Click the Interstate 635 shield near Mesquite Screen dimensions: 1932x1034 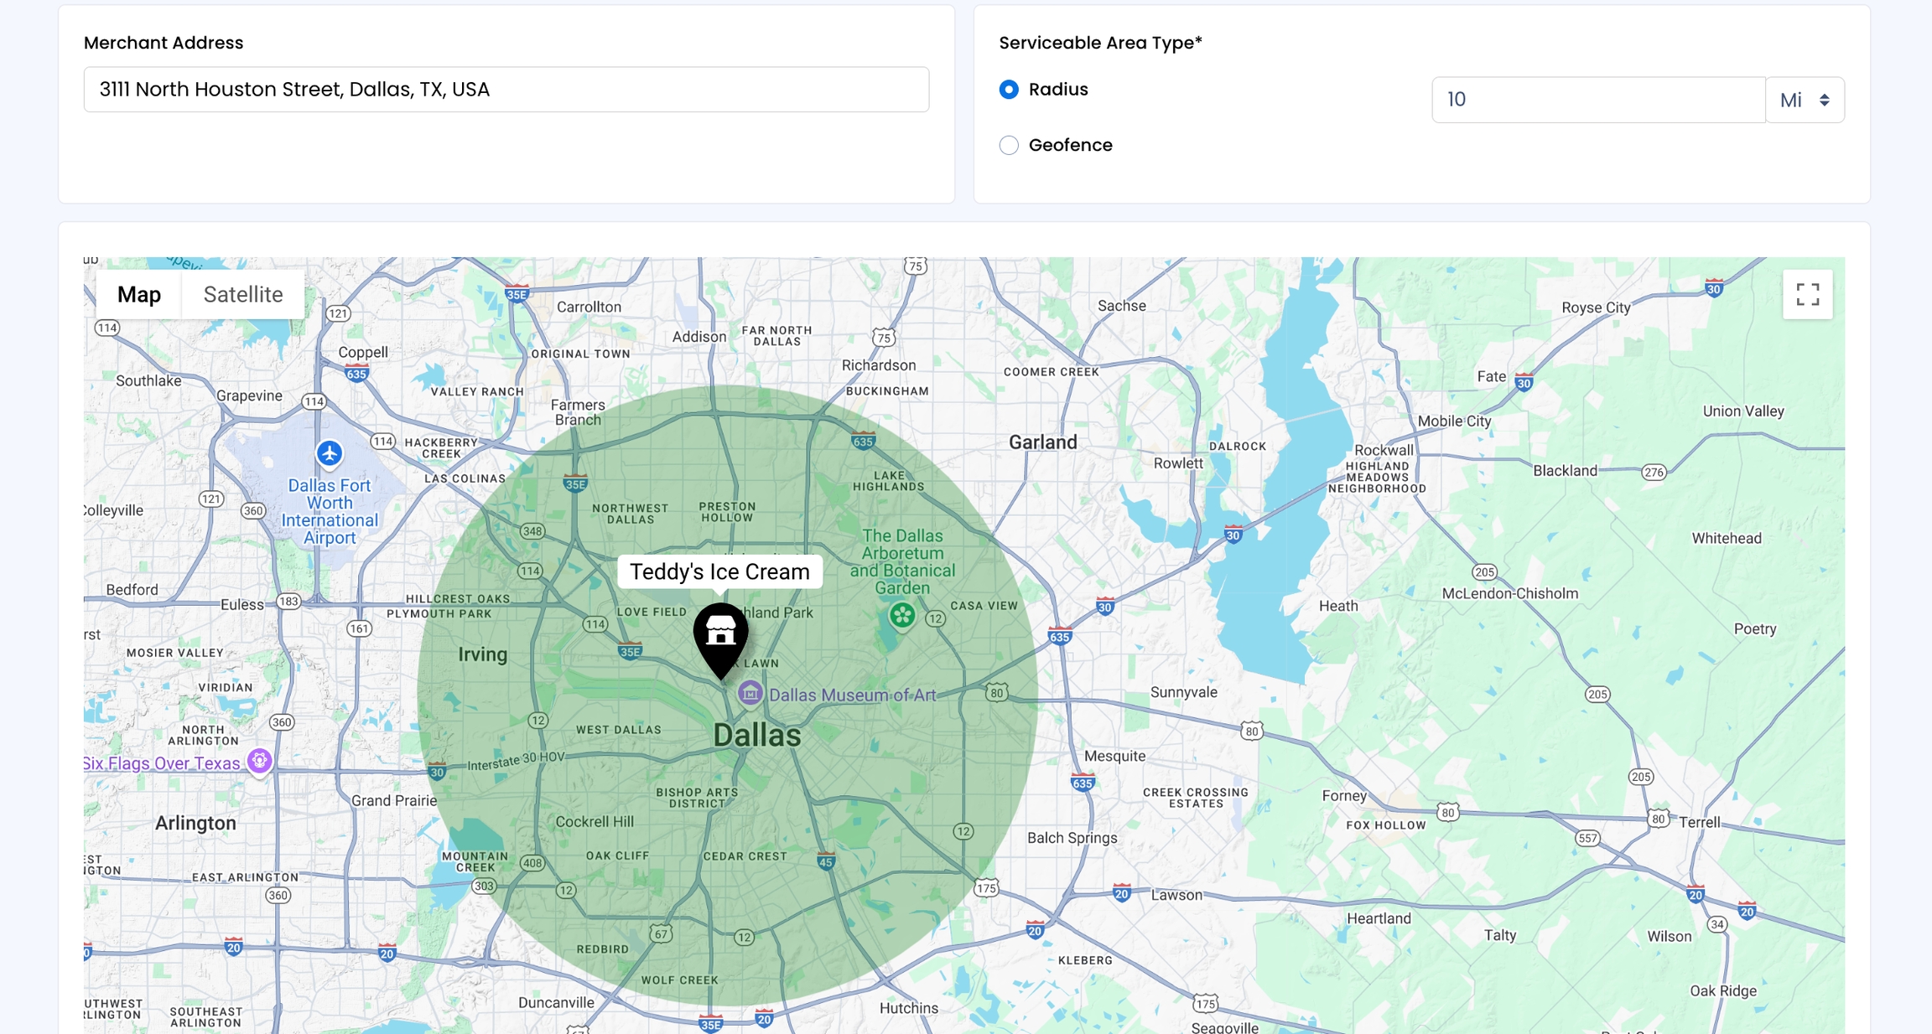(1082, 783)
